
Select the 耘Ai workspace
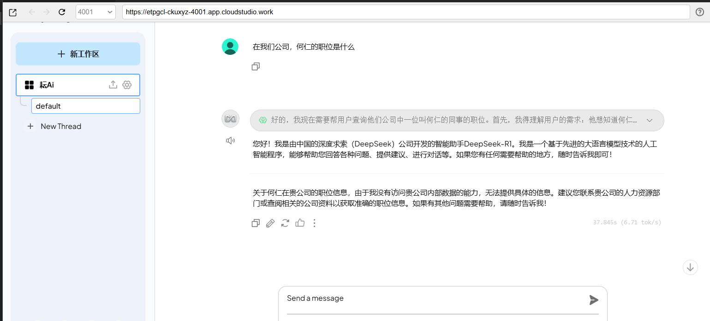[65, 85]
